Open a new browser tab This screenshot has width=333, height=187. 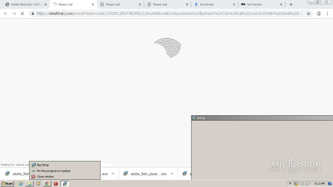pyautogui.click(x=291, y=4)
